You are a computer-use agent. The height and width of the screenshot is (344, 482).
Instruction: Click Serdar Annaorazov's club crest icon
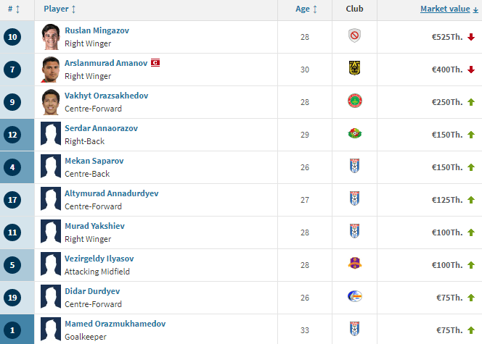tap(354, 134)
